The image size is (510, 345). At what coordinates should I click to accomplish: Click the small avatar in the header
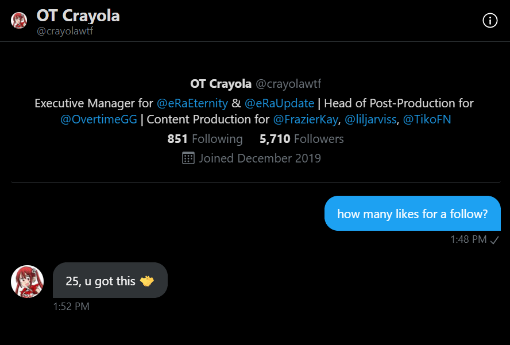tap(19, 21)
